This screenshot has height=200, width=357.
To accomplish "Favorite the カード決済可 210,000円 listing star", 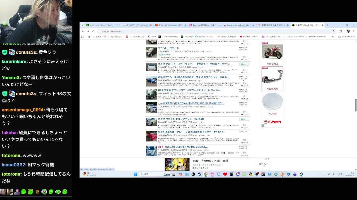I will tap(244, 112).
